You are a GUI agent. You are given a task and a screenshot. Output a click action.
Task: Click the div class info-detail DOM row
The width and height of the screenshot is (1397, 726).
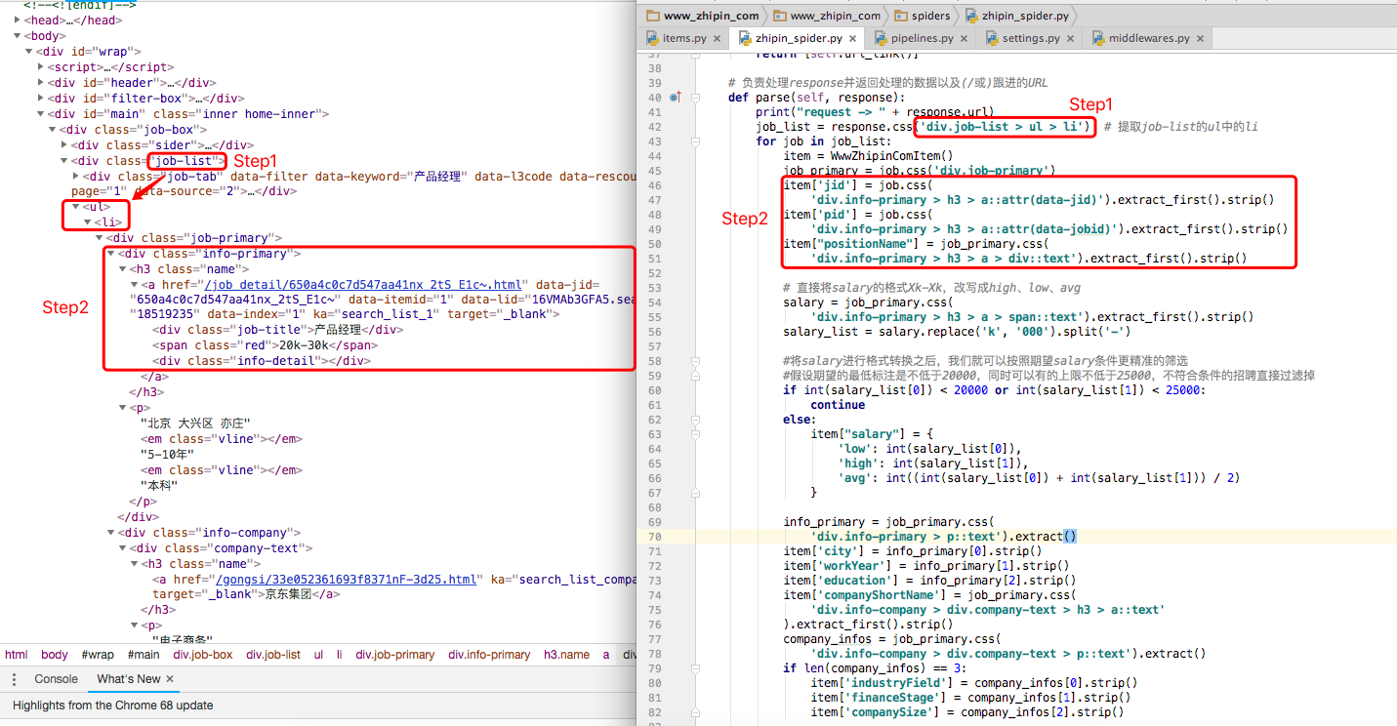[x=262, y=361]
